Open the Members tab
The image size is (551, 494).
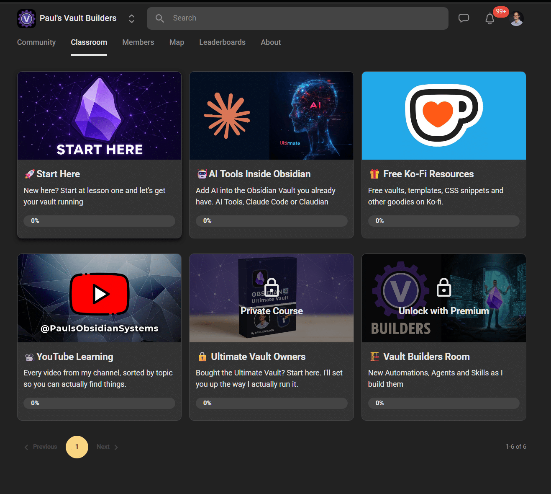138,42
